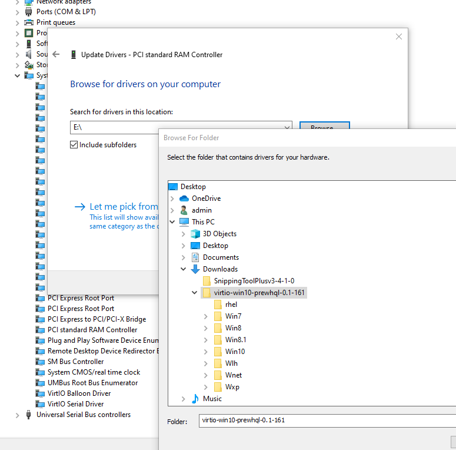
Task: Toggle the Include subfolders checkbox
Action: tap(74, 145)
